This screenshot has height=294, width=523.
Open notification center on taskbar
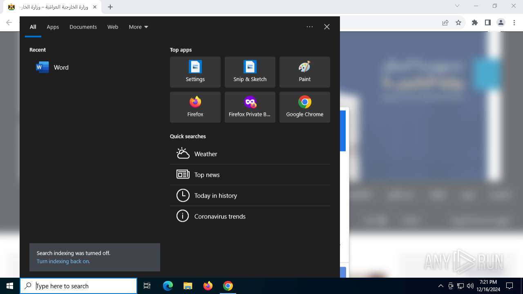(510, 286)
